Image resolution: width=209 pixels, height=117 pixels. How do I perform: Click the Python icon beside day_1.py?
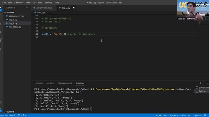click(7, 19)
